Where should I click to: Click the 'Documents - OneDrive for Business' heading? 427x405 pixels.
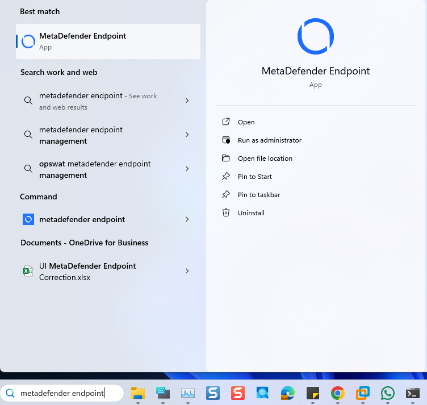coord(85,243)
